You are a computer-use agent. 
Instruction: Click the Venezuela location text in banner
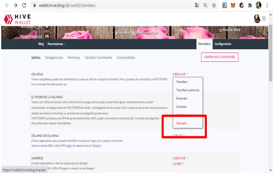124,33
